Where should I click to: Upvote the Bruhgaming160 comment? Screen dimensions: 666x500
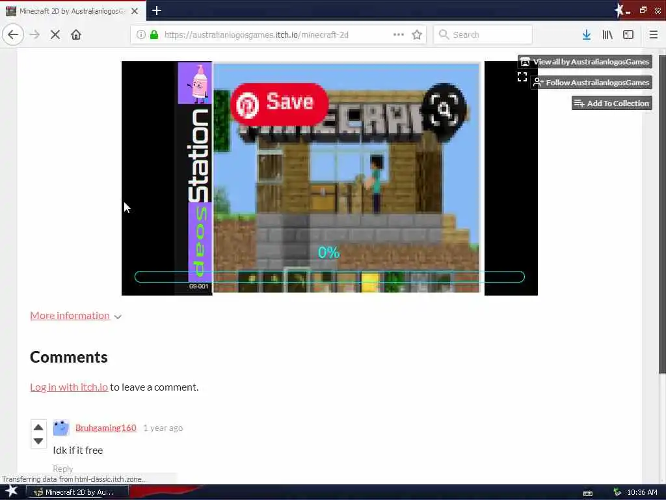[x=38, y=427]
